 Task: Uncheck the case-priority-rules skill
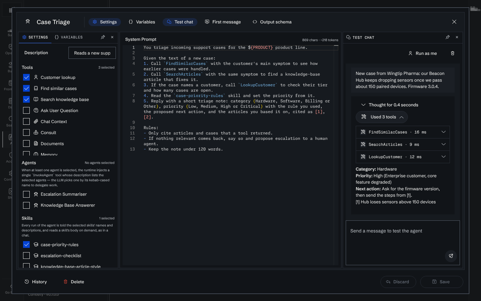(x=26, y=245)
